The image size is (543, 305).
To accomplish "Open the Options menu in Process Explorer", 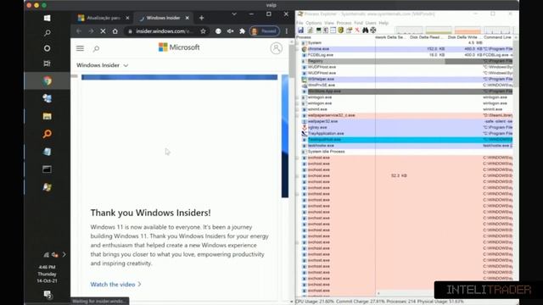I will click(313, 23).
